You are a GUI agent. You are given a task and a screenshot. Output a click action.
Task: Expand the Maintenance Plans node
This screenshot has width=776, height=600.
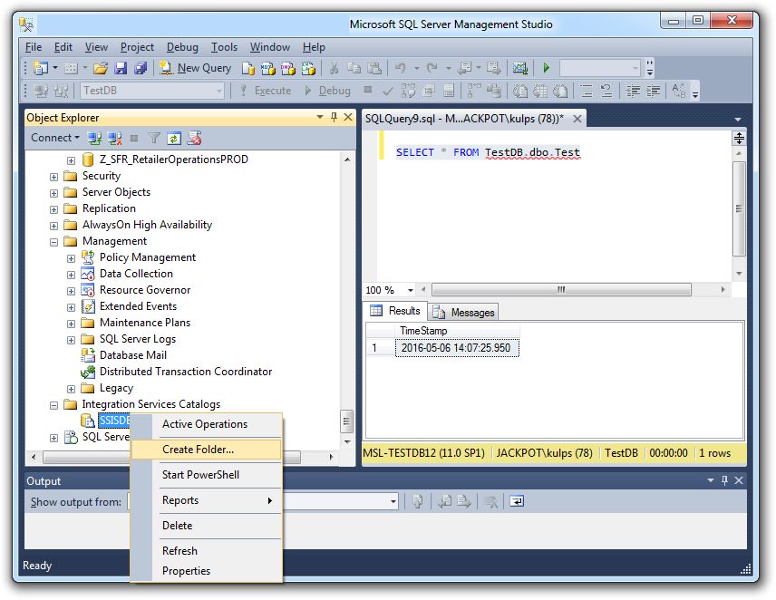72,324
